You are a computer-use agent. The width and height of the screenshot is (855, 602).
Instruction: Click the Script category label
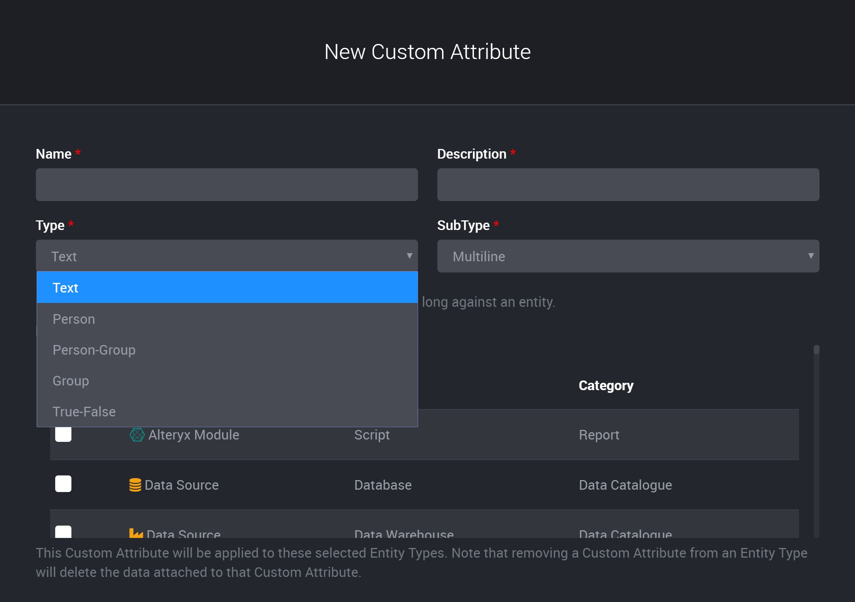[x=372, y=435]
